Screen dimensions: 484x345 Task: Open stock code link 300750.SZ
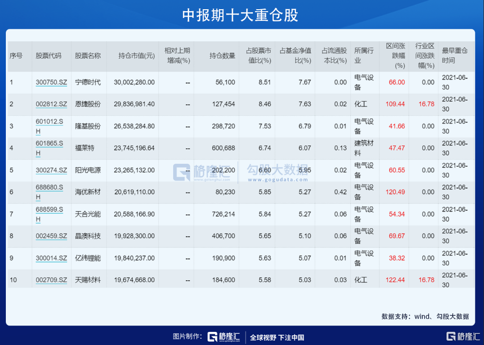point(51,82)
